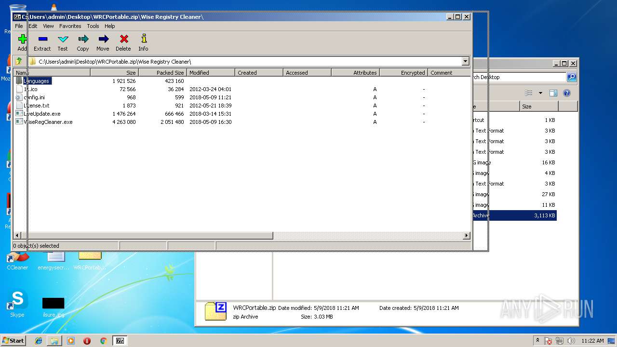This screenshot has width=617, height=347.
Task: Click the Move toolbar icon
Action: click(103, 39)
